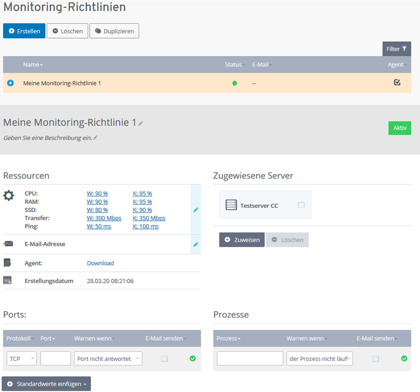Click the empty Port input field
The width and height of the screenshot is (420, 392).
coord(55,358)
